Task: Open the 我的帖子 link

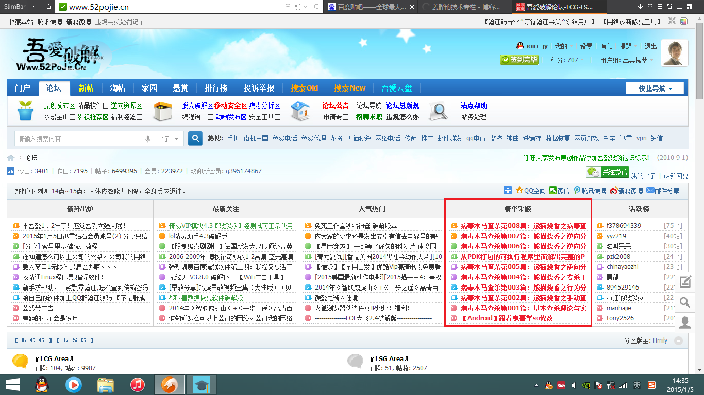Action: coord(644,176)
